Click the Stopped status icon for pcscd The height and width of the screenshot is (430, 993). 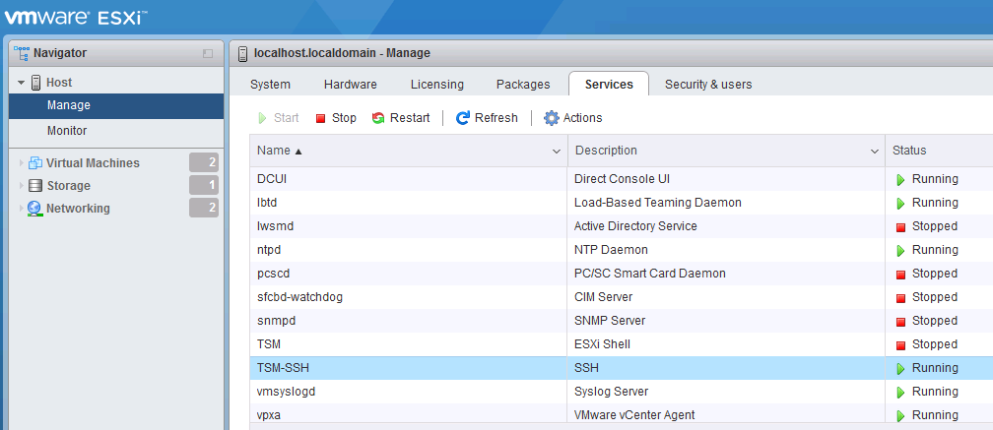click(900, 275)
